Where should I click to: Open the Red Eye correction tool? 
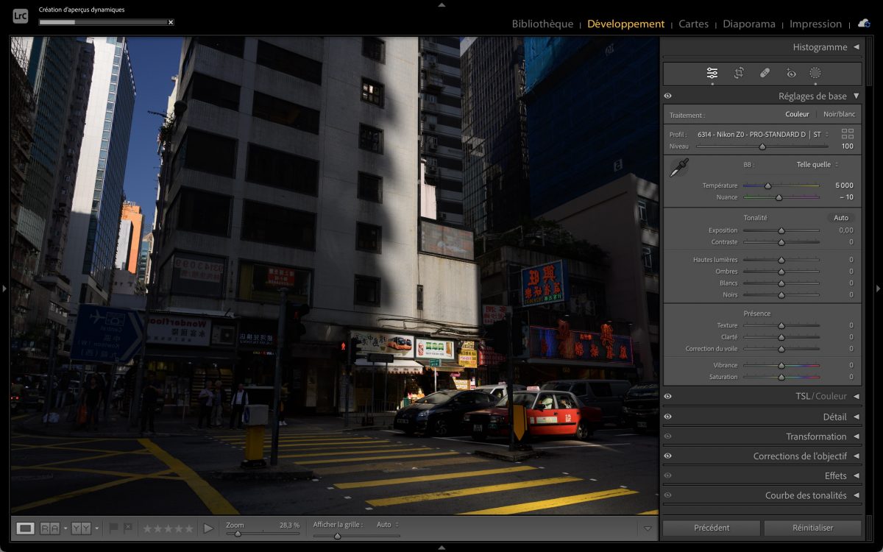[x=791, y=73]
